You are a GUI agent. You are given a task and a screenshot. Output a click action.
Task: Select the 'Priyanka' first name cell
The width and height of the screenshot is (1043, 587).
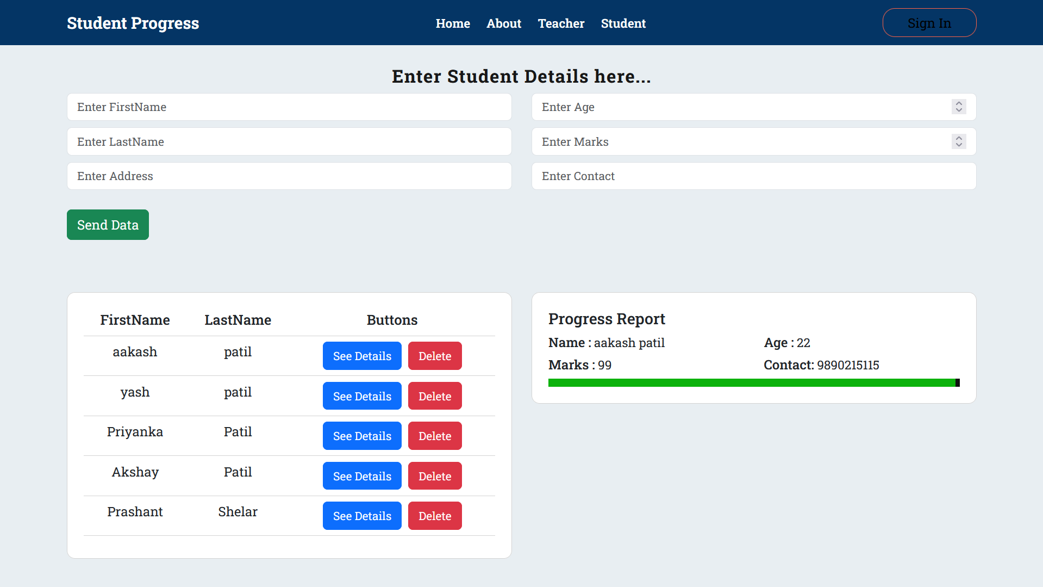[135, 432]
